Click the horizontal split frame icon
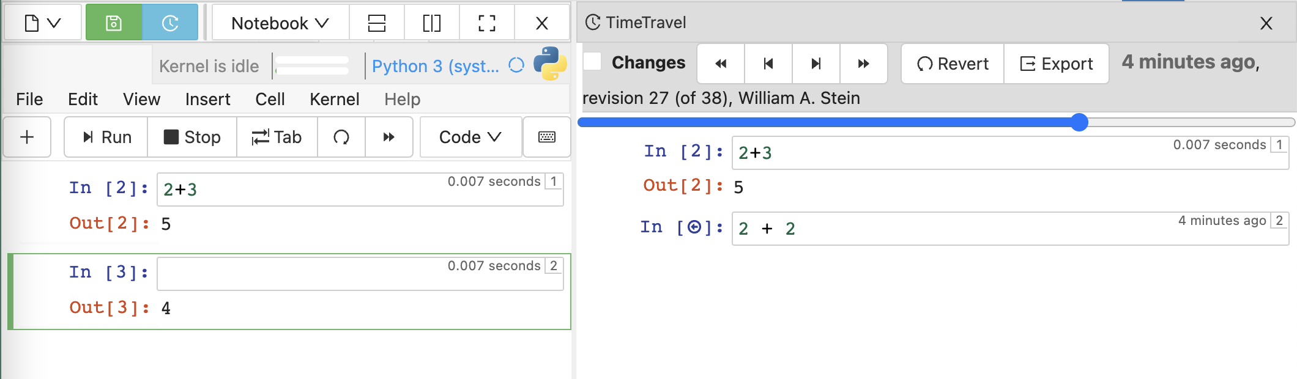 [377, 23]
